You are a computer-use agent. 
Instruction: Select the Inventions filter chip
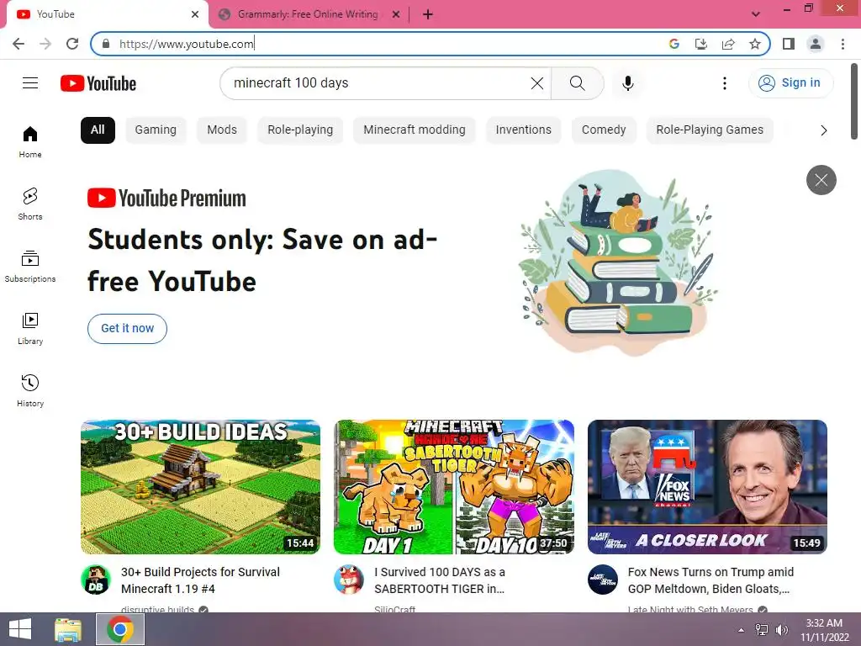[x=523, y=130]
